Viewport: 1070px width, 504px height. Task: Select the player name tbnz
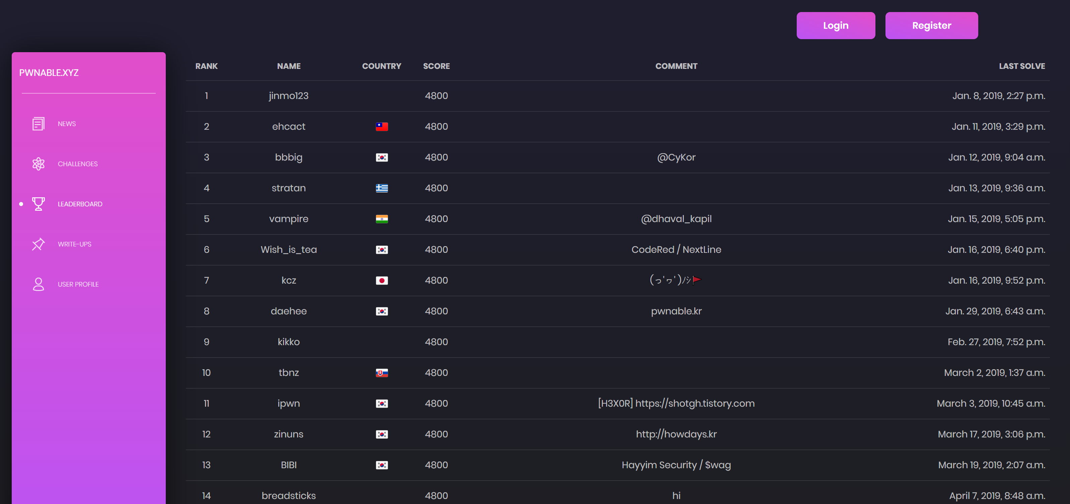click(x=289, y=373)
